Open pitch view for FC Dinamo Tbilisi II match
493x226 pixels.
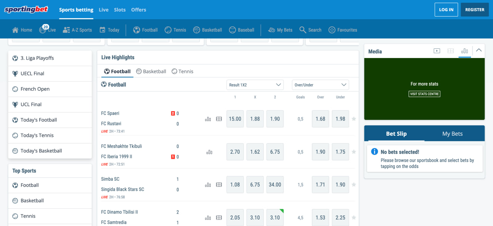click(219, 218)
